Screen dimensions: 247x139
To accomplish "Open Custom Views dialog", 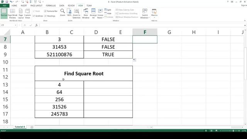I will click(x=27, y=14).
